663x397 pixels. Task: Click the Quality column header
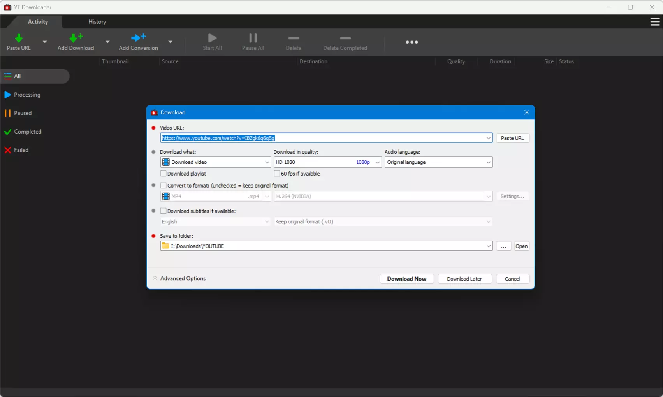pyautogui.click(x=456, y=61)
